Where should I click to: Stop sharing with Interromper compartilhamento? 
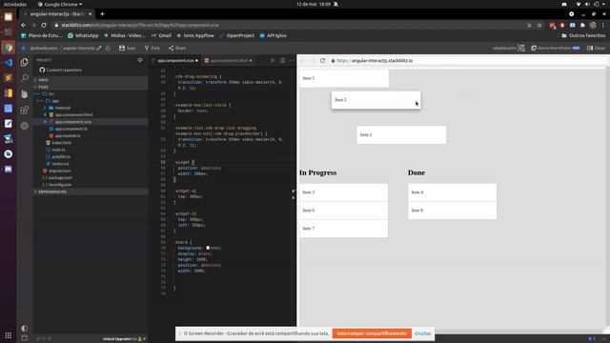click(x=372, y=333)
